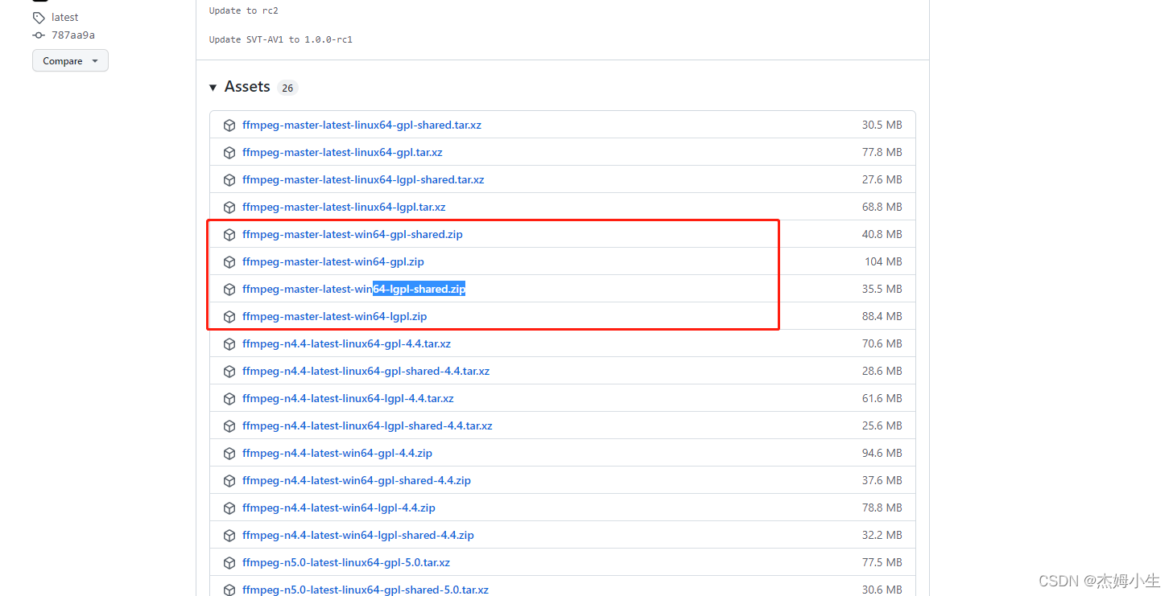
Task: Download ffmpeg-n4.4-latest-win64-lgpl-4.4.zip
Action: tap(339, 508)
